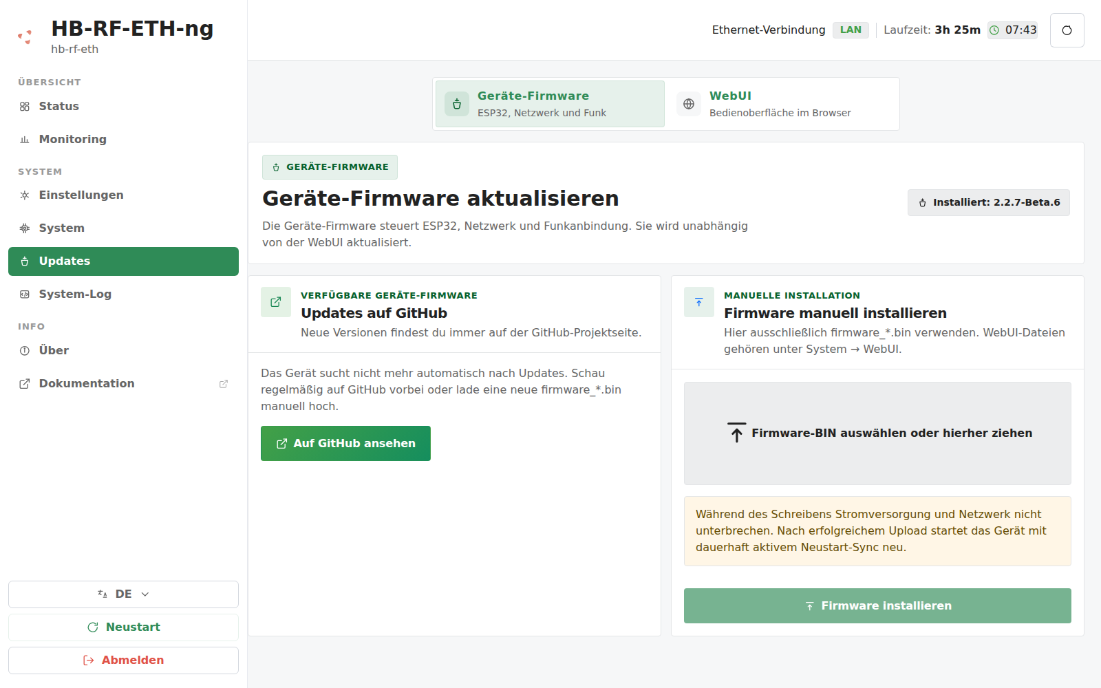Click the external-link icon of the GitHub card
Image resolution: width=1101 pixels, height=688 pixels.
[x=276, y=302]
